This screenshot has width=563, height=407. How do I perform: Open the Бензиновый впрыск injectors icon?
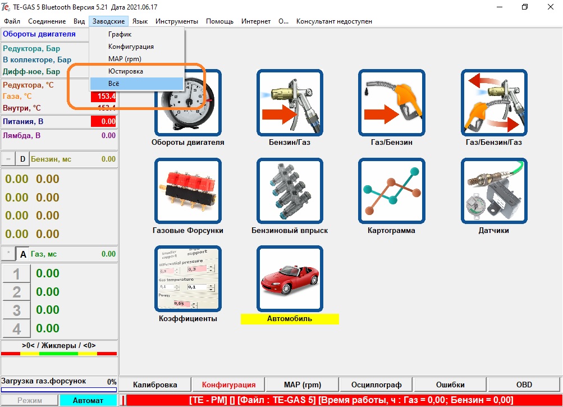point(290,191)
